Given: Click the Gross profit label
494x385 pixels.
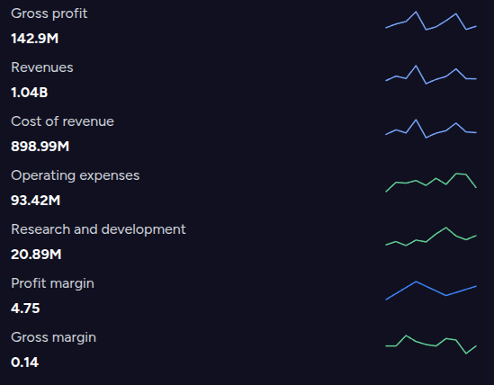Looking at the screenshot, I should 49,13.
